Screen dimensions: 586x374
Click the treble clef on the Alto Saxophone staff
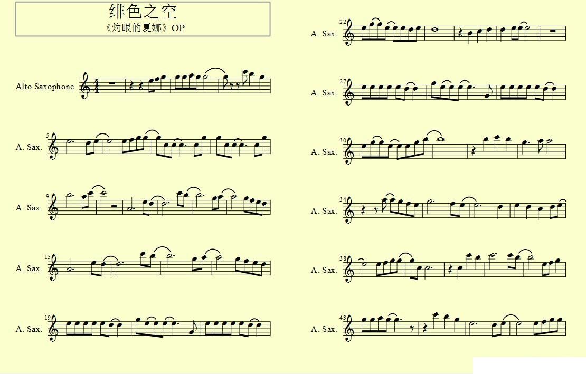pyautogui.click(x=86, y=85)
